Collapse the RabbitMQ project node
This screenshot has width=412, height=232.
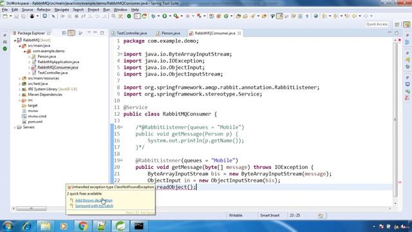tap(15, 40)
